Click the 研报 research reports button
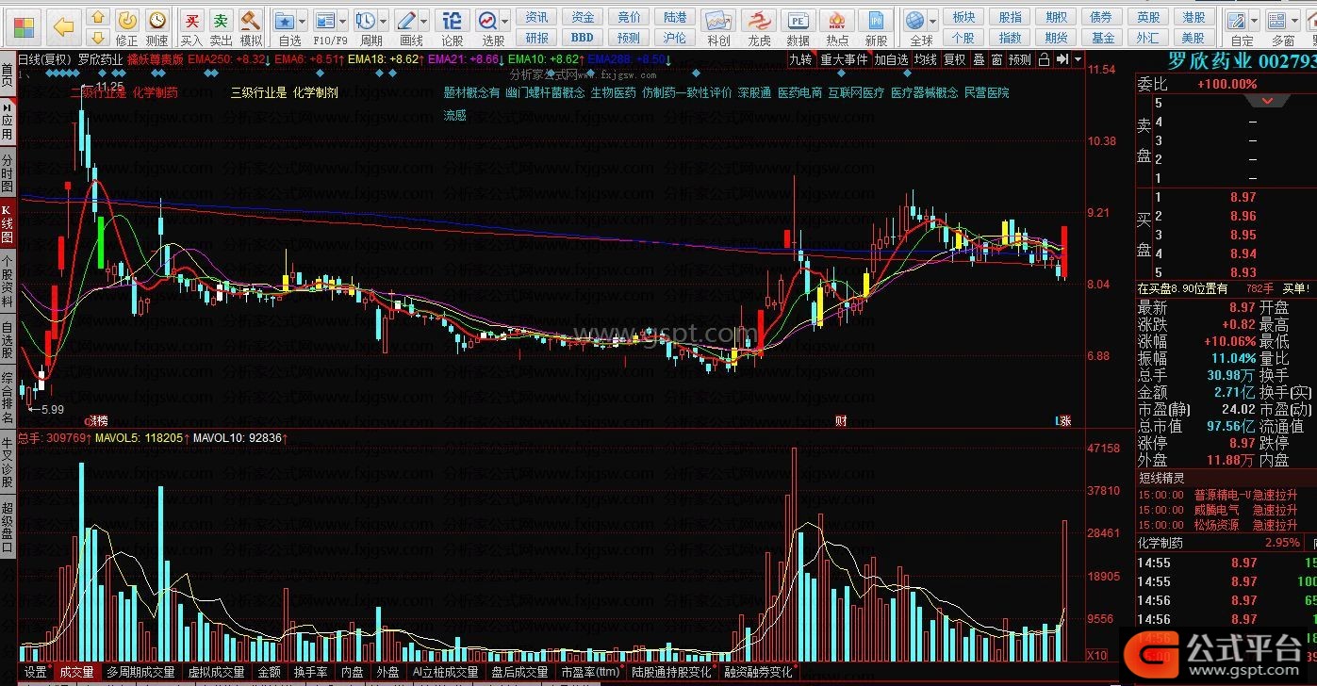 [537, 38]
